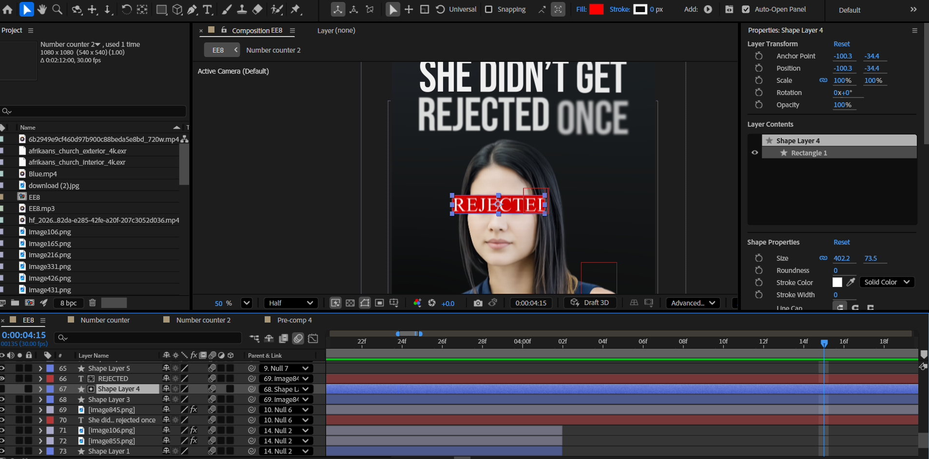Select the Type text tool
Screen dimensions: 929x459
pos(208,9)
